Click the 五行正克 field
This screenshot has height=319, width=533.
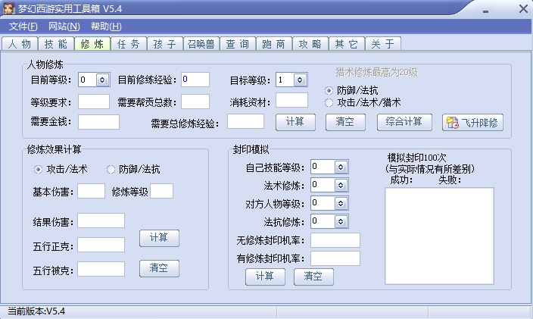pos(101,245)
